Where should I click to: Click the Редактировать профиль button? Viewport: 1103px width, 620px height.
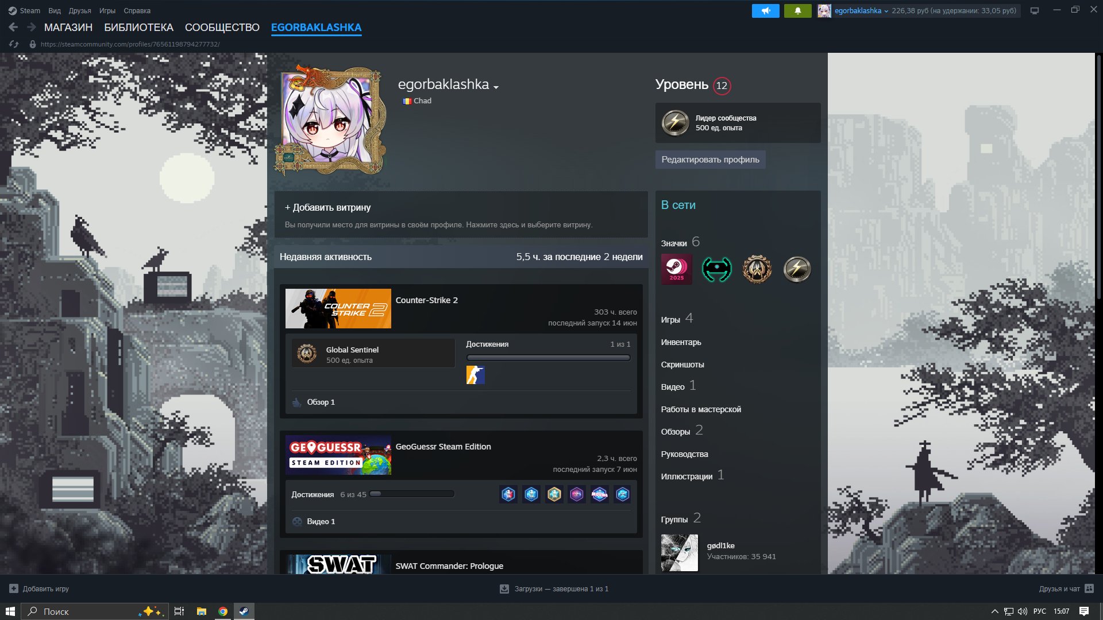(710, 160)
